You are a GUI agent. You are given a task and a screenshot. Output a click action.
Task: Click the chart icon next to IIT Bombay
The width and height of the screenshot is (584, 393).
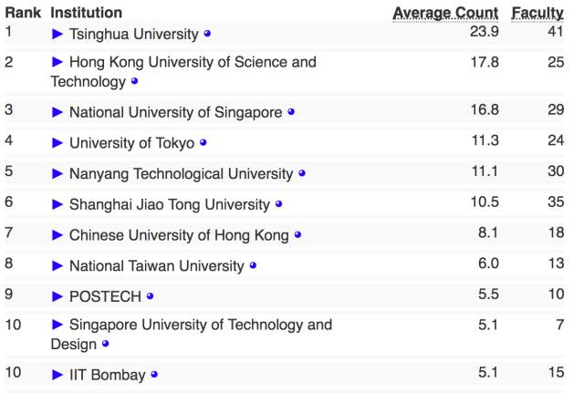click(x=154, y=374)
